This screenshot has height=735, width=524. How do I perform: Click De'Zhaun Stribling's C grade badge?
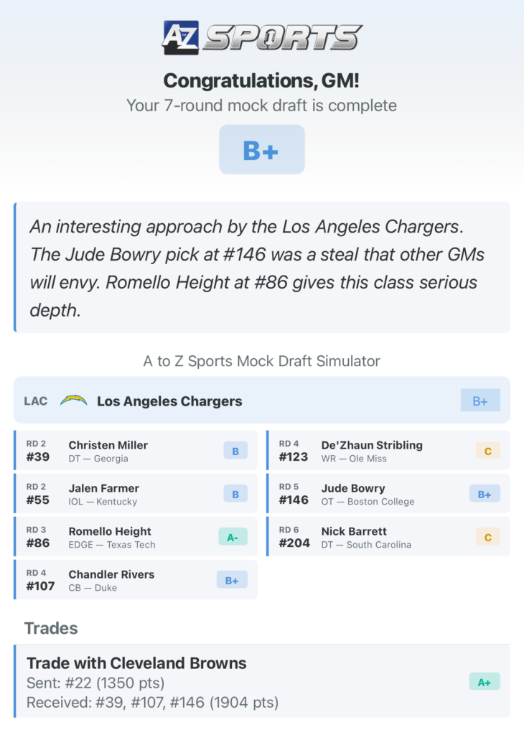click(488, 451)
